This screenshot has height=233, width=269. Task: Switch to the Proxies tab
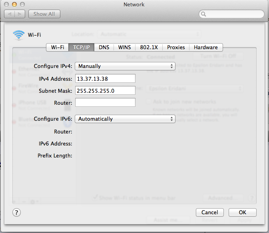(176, 47)
